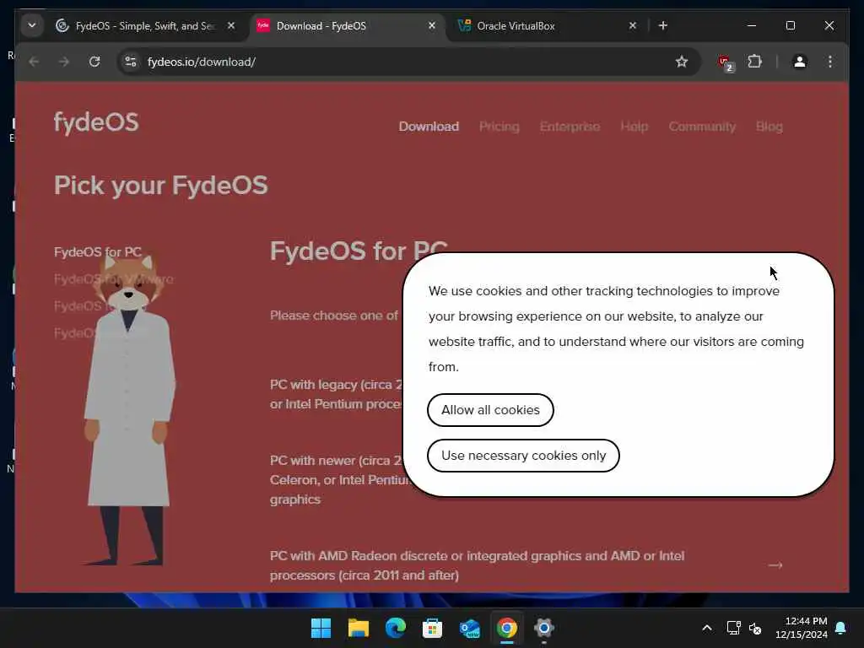This screenshot has width=864, height=648.
Task: Close the FydeOS - Simple, Swift tab
Action: [x=231, y=25]
